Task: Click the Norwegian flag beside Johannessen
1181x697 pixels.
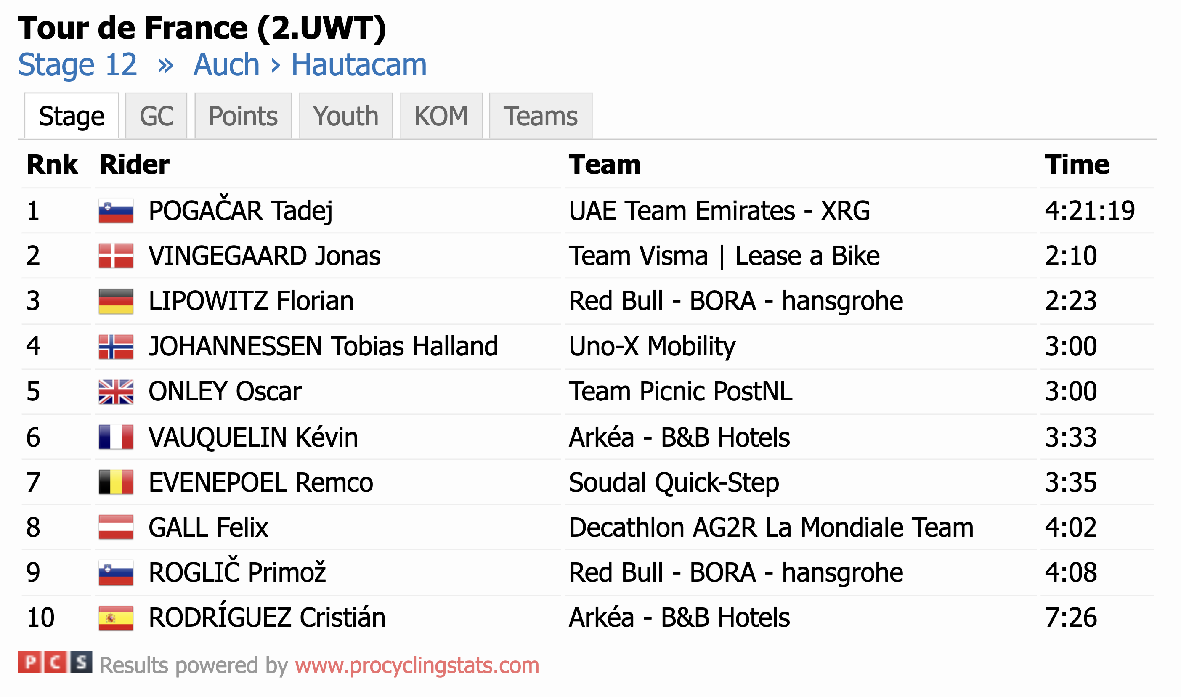Action: (116, 347)
